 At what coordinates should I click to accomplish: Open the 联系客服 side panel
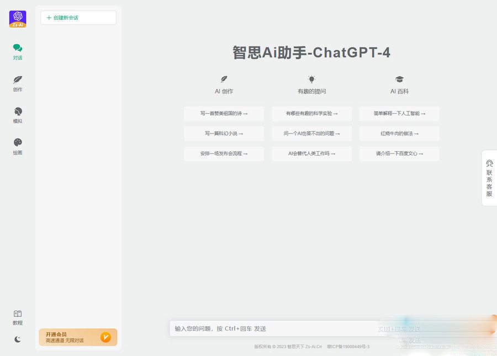489,178
